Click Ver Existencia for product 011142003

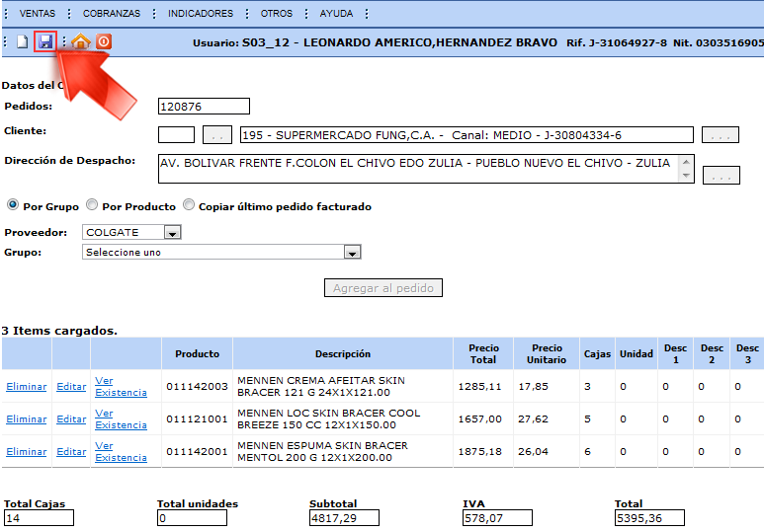121,387
